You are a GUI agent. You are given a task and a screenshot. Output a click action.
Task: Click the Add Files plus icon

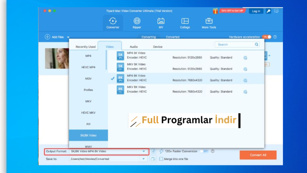47,37
